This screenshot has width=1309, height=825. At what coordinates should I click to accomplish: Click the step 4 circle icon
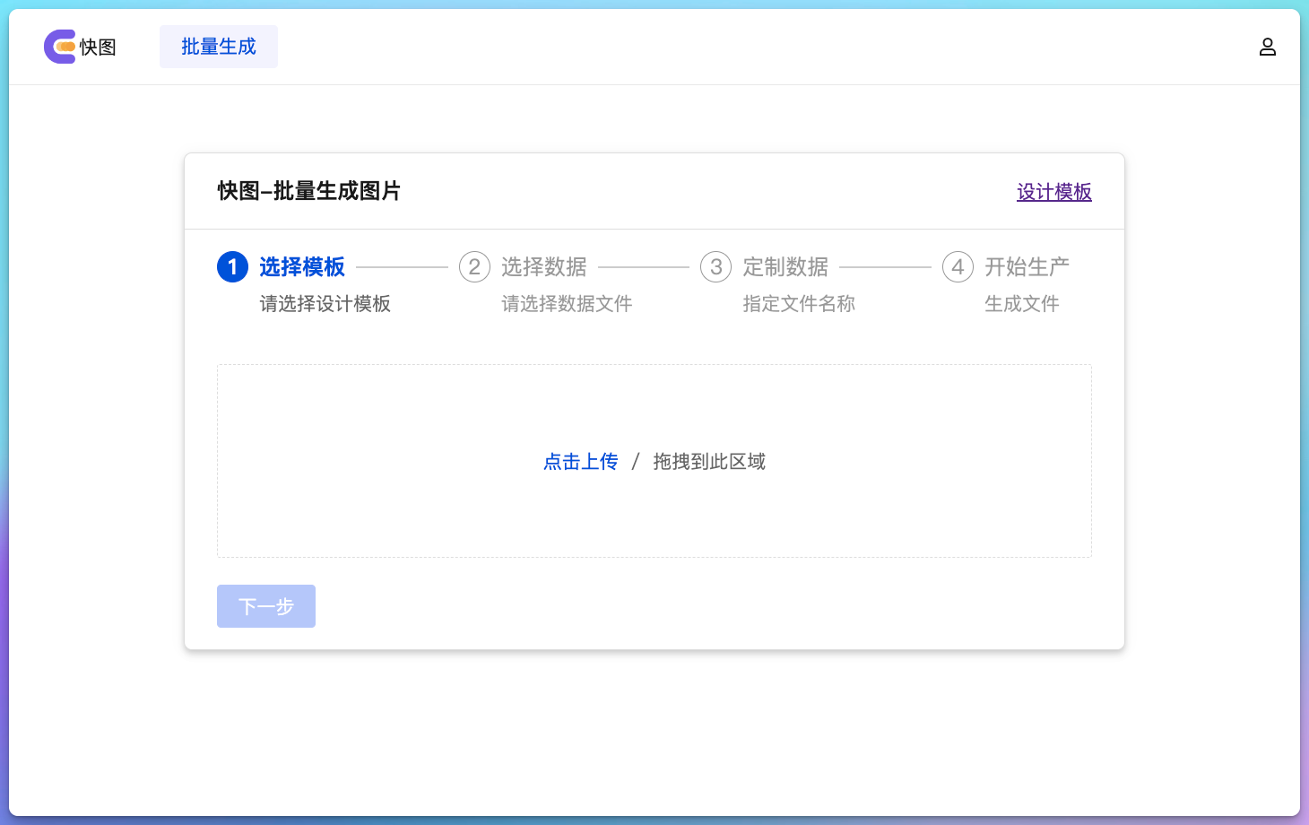pyautogui.click(x=958, y=267)
